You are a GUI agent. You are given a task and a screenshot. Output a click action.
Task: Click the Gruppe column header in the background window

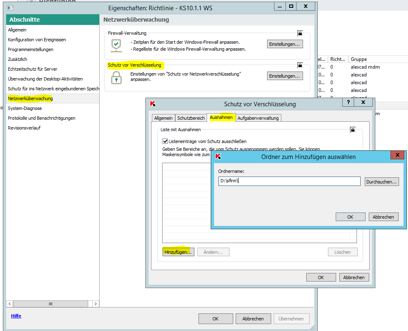[x=378, y=59]
